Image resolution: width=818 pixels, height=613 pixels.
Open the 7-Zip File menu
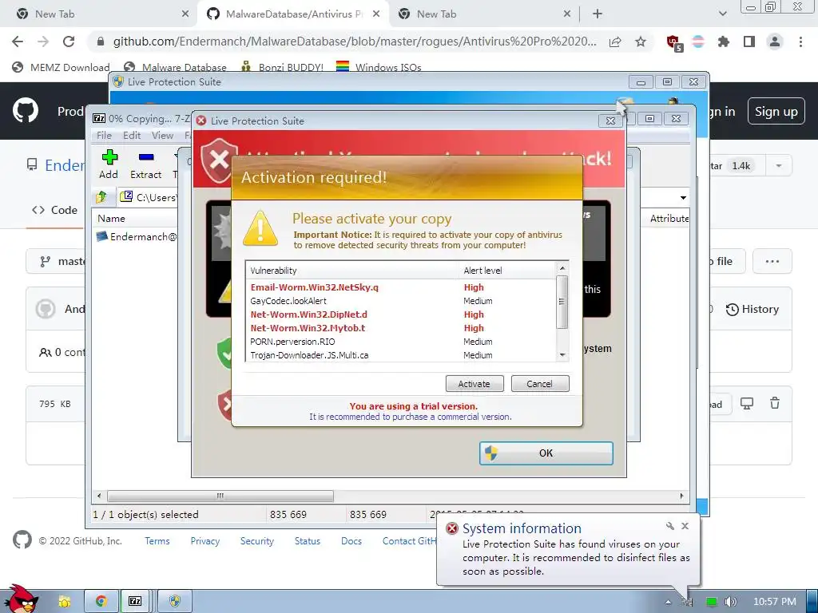click(x=104, y=135)
